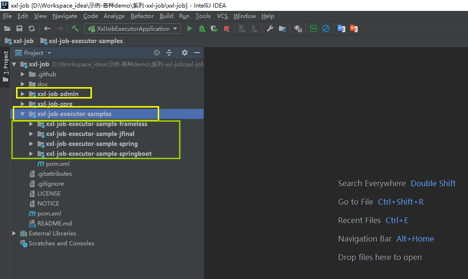Toggle the 1: Project side tool window tab
Viewport: 468px width, 279px height.
tap(5, 66)
